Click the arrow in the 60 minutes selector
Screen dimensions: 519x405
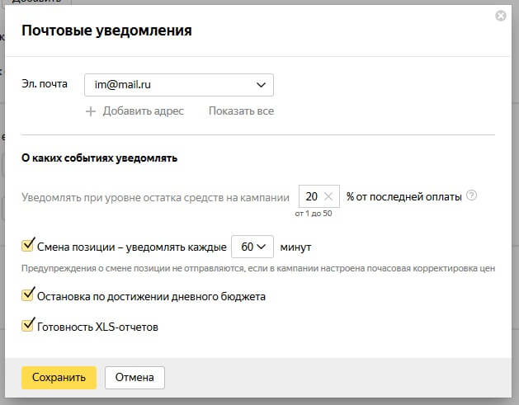pos(262,247)
